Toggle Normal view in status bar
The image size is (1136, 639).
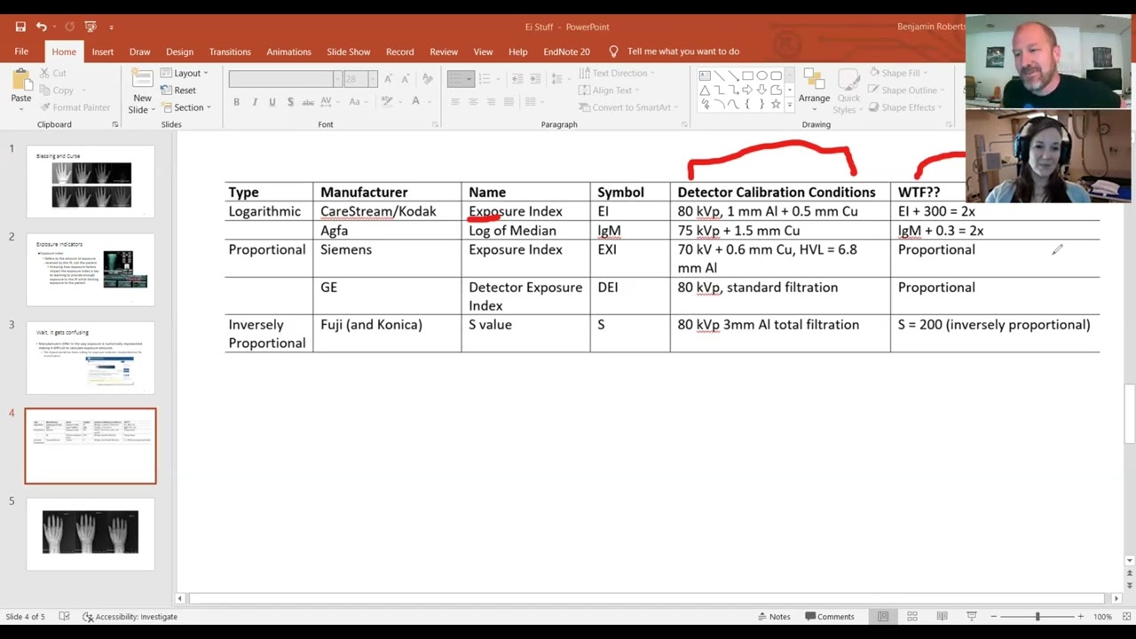[883, 617]
